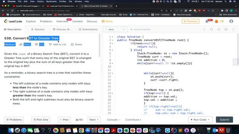Expand Run Code options arrow
This screenshot has width=239, height=134.
tap(208, 120)
